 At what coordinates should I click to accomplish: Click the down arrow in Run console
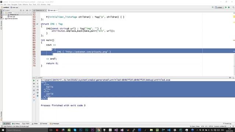[x=37, y=84]
